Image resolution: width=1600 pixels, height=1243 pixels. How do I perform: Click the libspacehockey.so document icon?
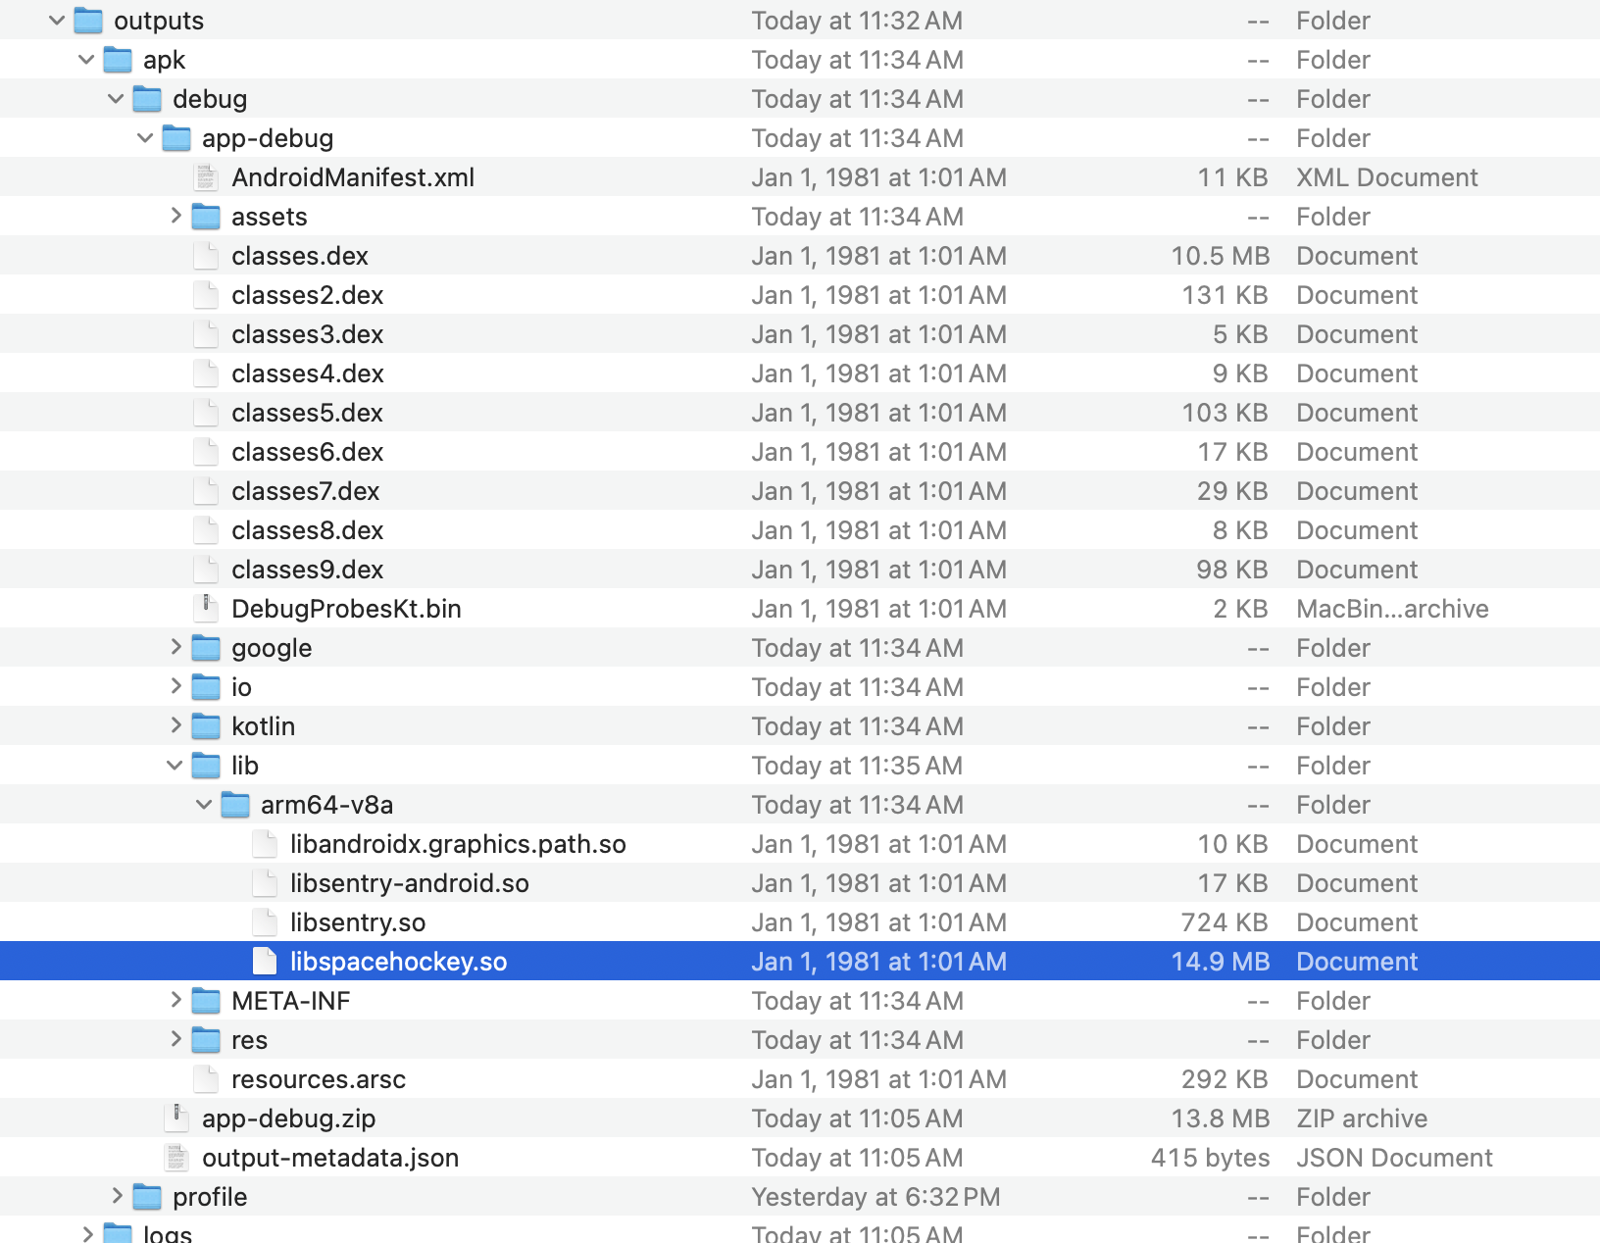(265, 962)
